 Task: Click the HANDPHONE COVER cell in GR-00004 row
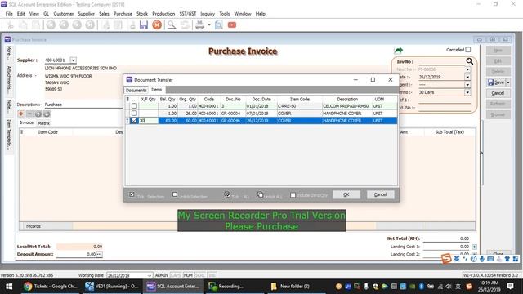click(347, 114)
